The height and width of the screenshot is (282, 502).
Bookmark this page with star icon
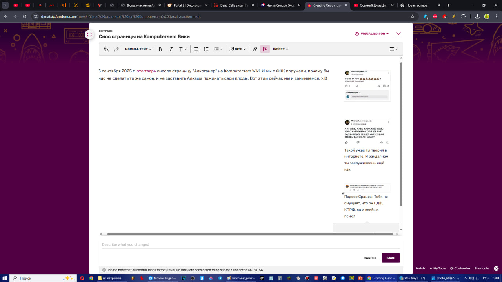pyautogui.click(x=413, y=16)
